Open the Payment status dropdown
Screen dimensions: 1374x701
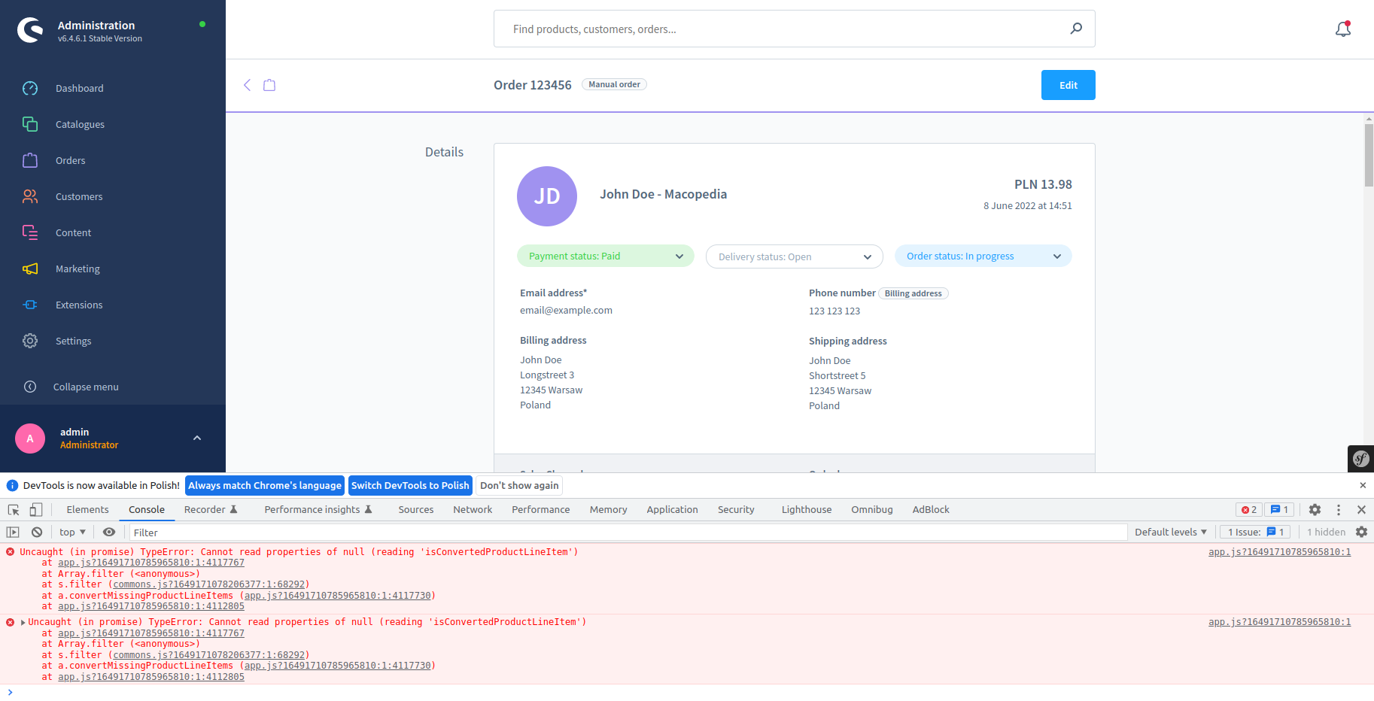[x=605, y=256]
